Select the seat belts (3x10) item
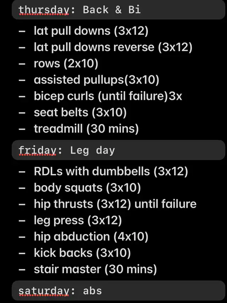227x303 pixels. coord(80,112)
